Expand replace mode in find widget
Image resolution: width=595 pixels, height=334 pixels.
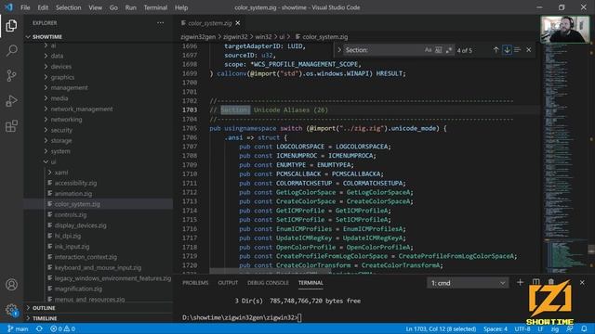coord(339,50)
